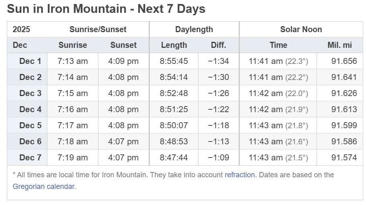
Task: Click the 8:47:44 daylength value
Action: [x=174, y=158]
